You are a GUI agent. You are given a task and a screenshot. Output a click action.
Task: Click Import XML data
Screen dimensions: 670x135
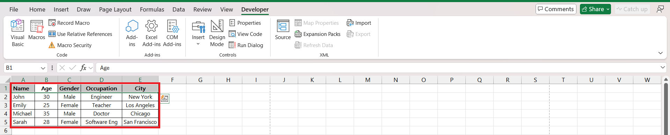coord(359,23)
